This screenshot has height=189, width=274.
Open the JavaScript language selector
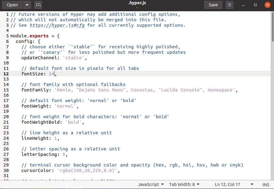(151, 184)
